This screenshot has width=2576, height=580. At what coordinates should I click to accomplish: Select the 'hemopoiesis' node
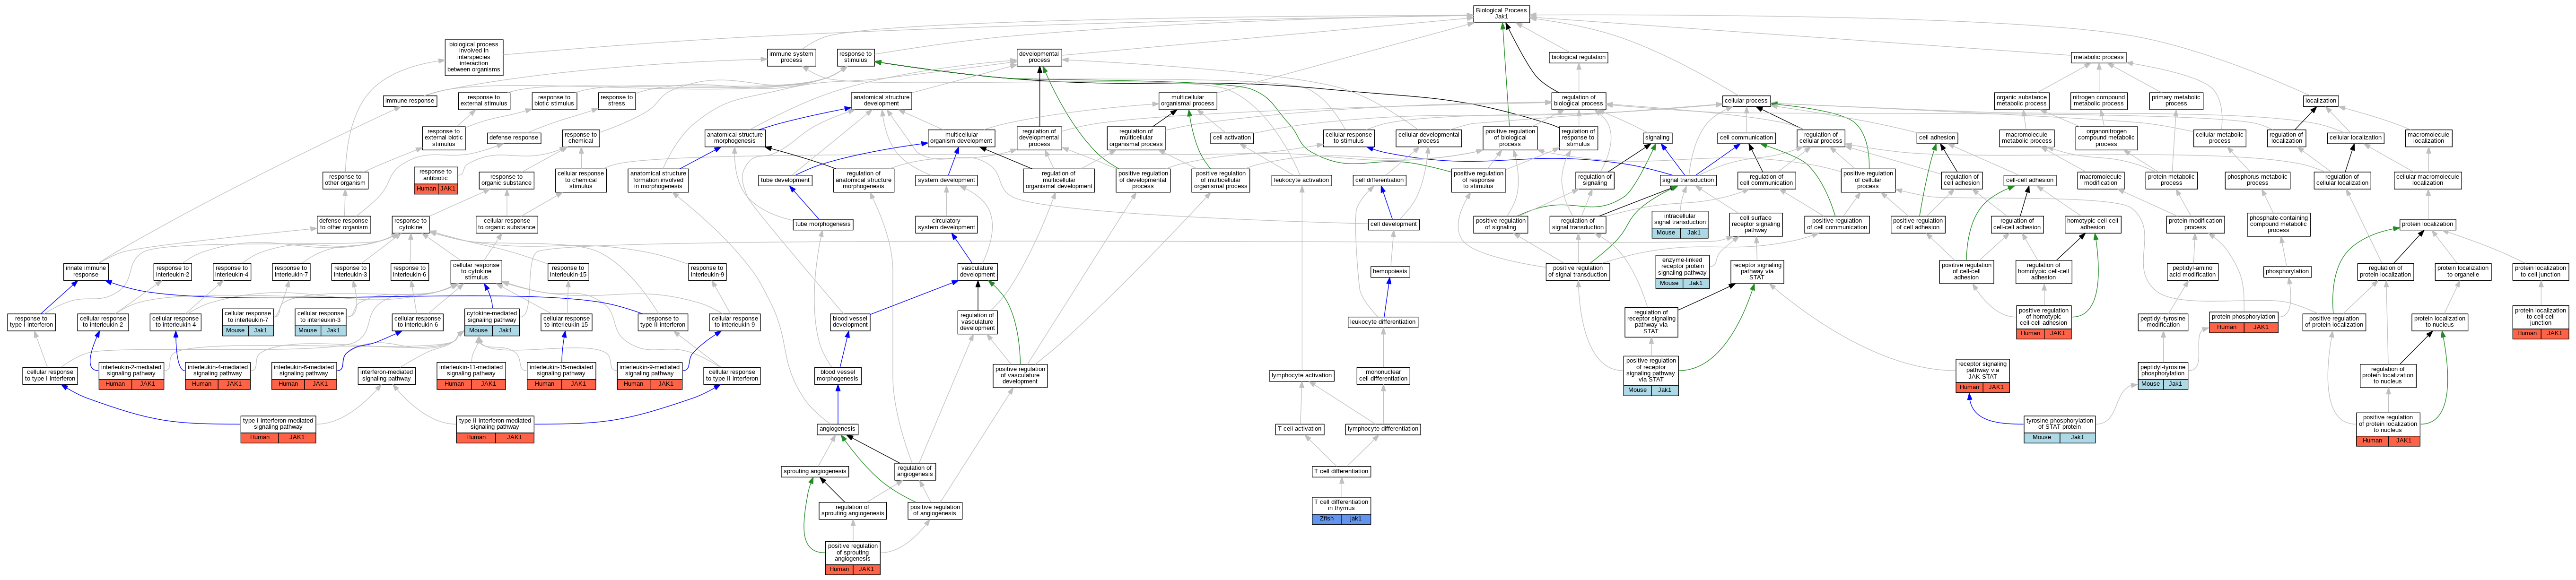click(1390, 272)
